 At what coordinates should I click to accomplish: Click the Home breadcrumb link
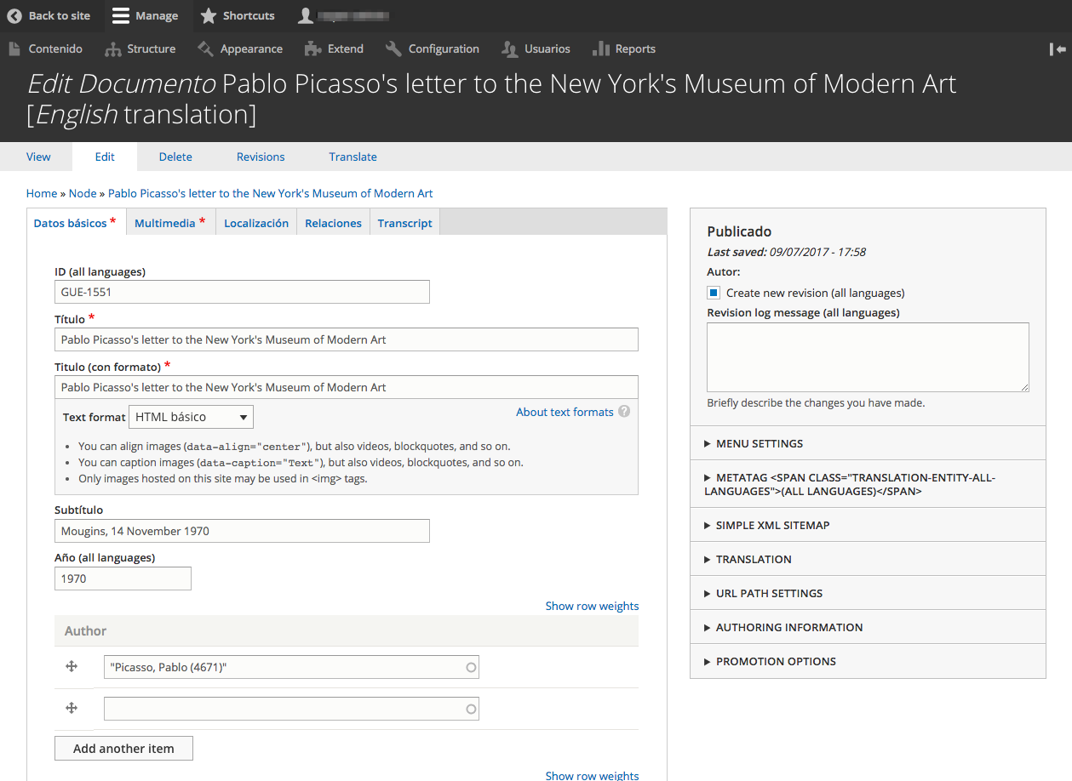pos(42,193)
